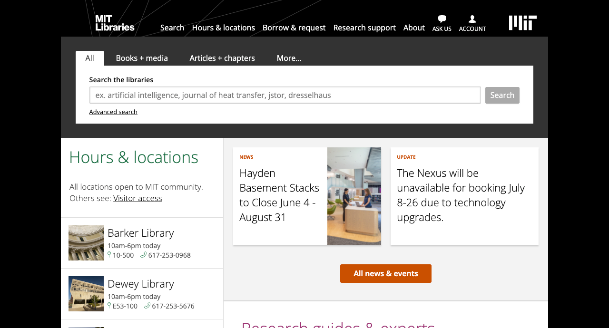
Task: Click the MIT logo at top right
Action: 522,23
